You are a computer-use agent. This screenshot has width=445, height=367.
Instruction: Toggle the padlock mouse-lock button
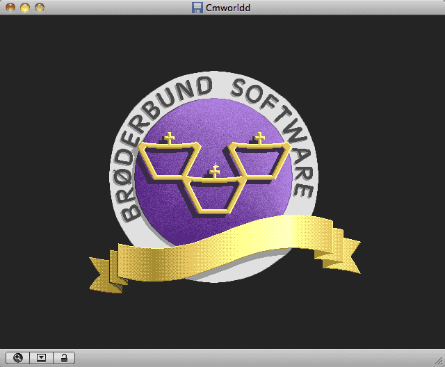64,358
